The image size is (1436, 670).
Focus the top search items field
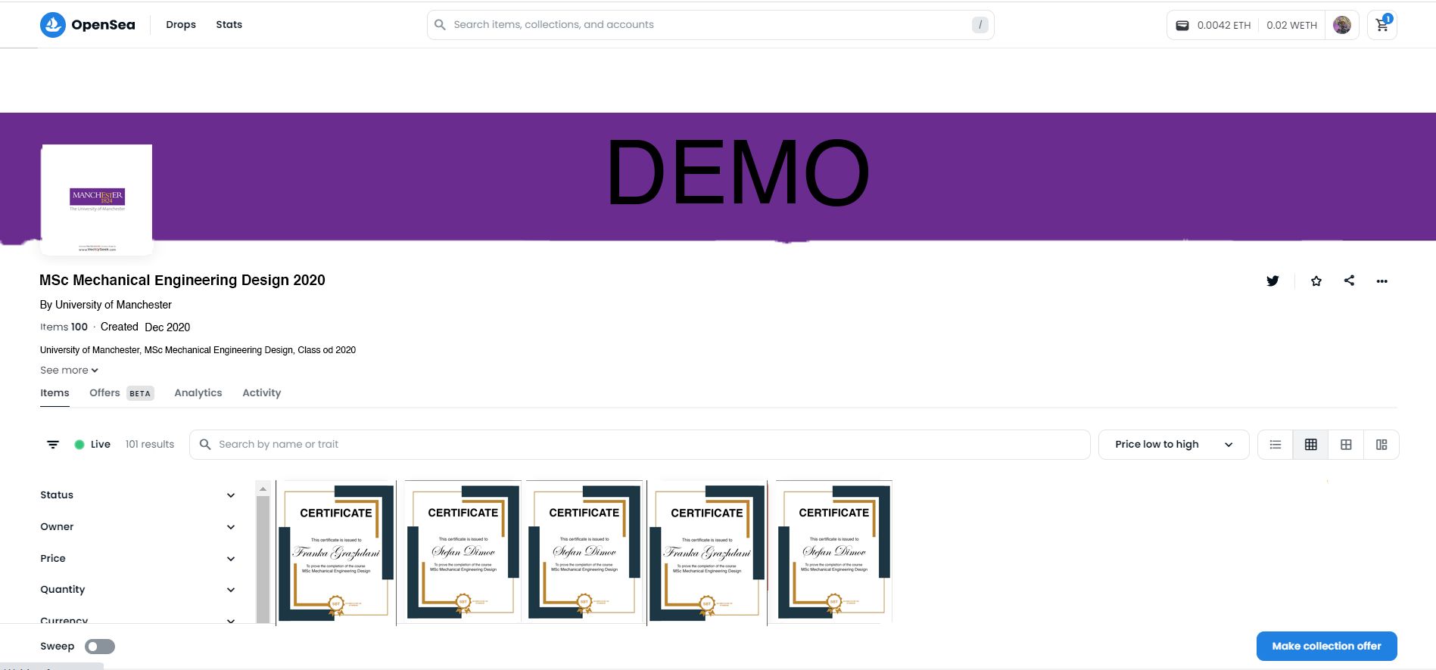(710, 25)
